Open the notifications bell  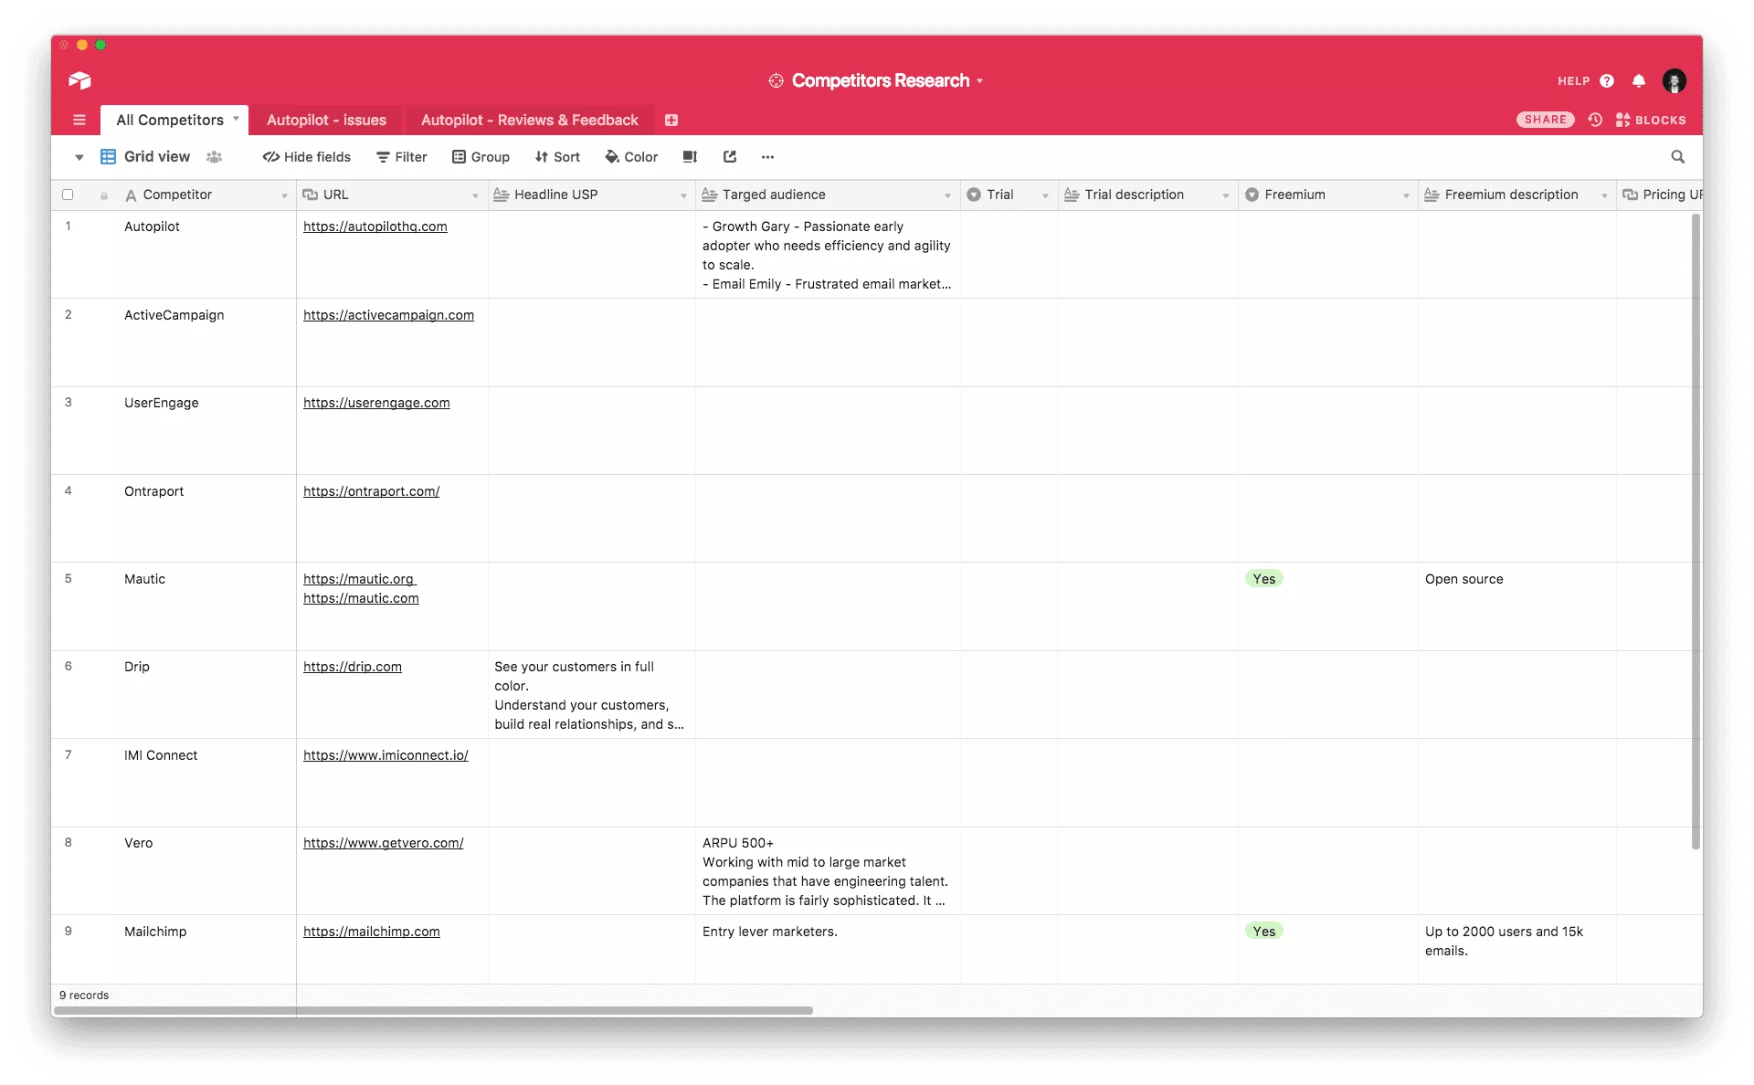1639,80
